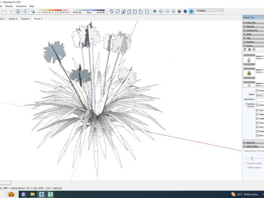Toggle the third Properties to save checkbox
The width and height of the screenshot is (264, 198).
click(257, 114)
